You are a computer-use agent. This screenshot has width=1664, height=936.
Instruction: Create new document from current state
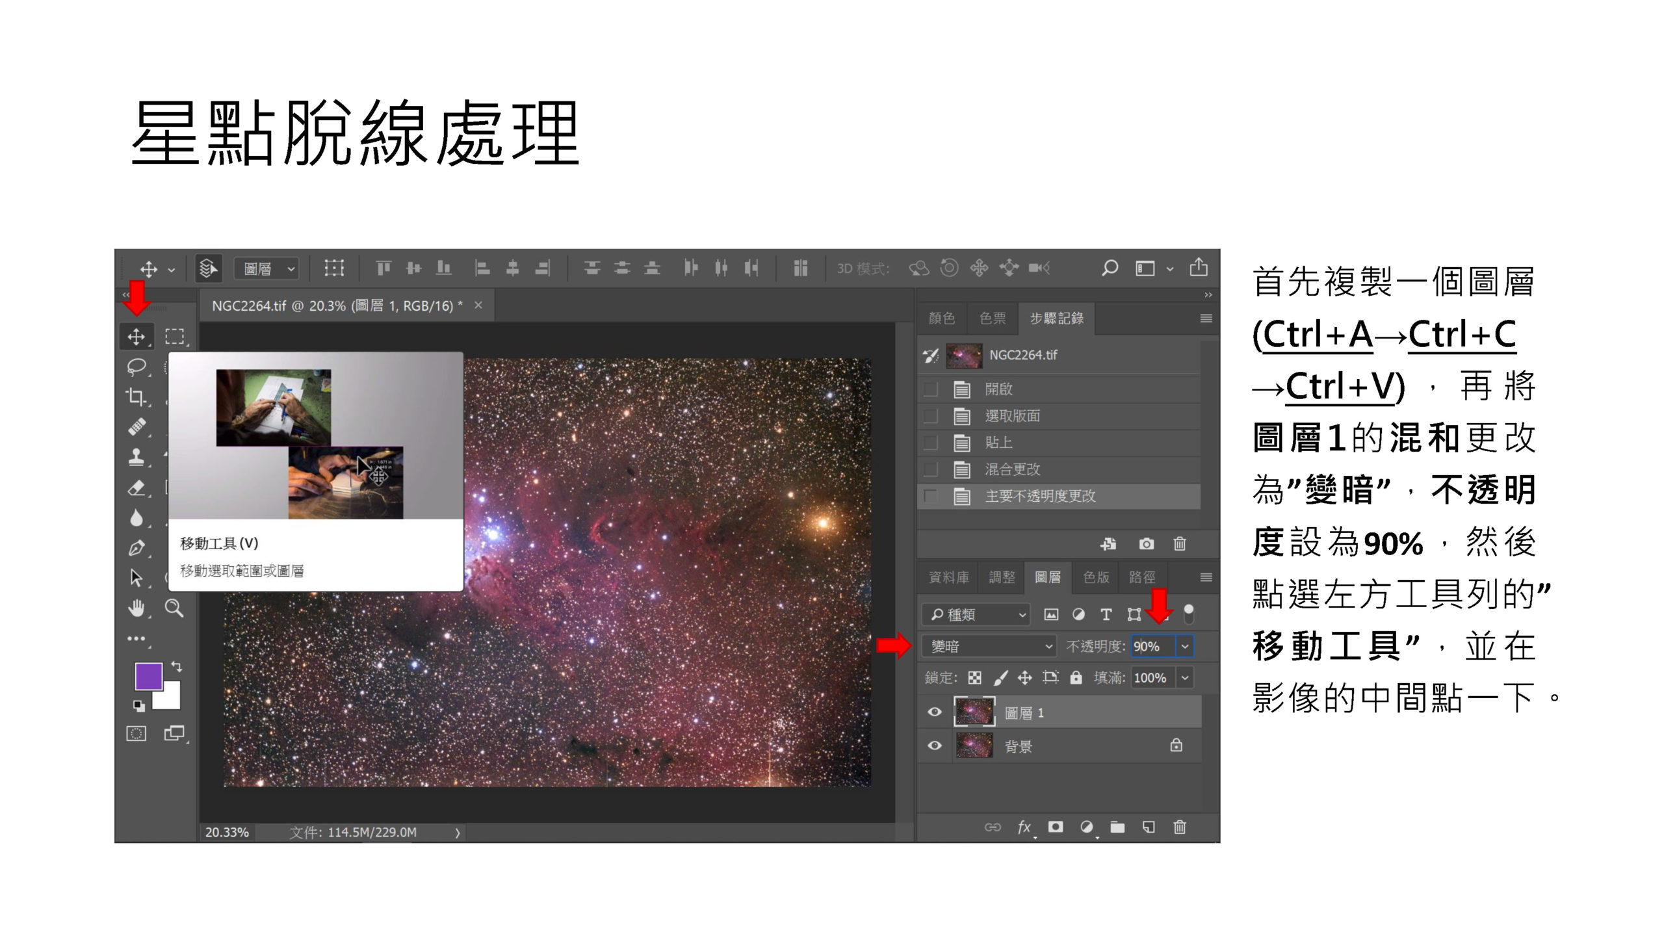tap(1109, 543)
